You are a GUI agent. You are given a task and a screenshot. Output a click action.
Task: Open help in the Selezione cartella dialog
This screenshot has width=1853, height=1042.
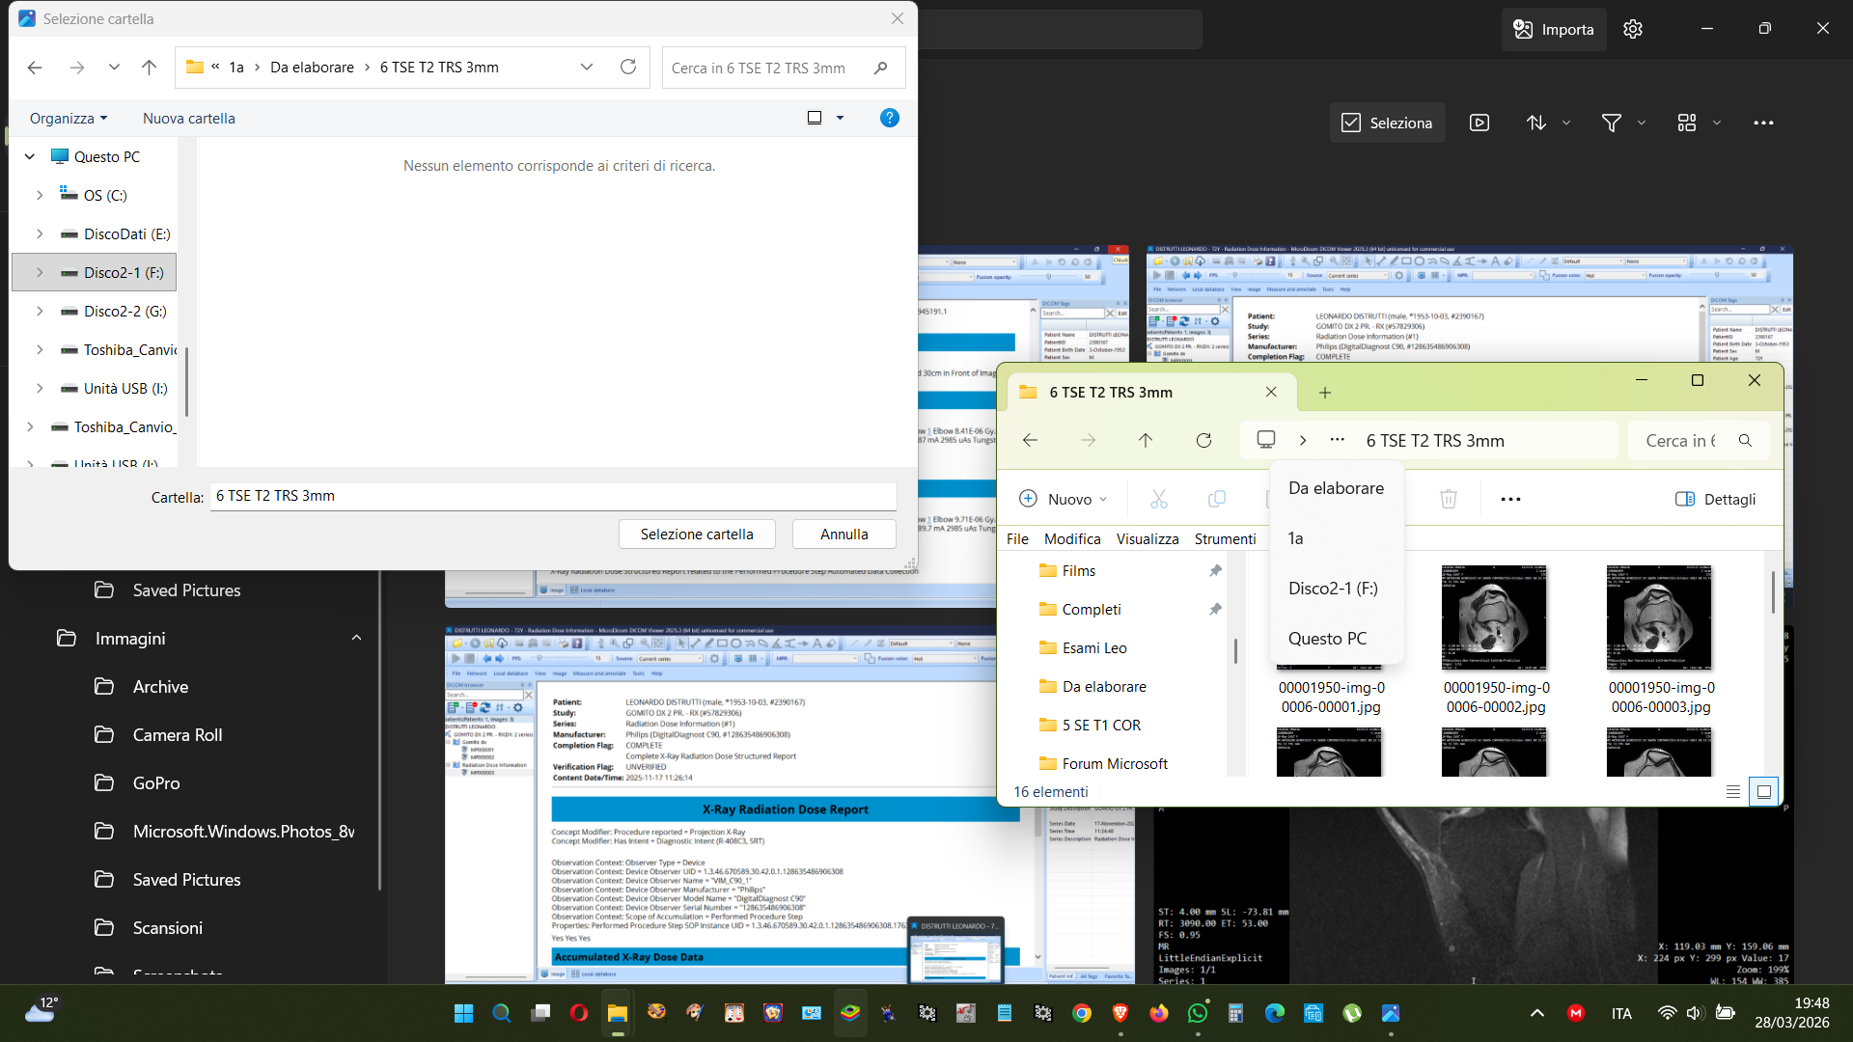pos(890,118)
